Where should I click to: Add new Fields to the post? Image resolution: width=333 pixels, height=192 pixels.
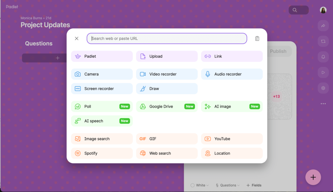(x=254, y=185)
